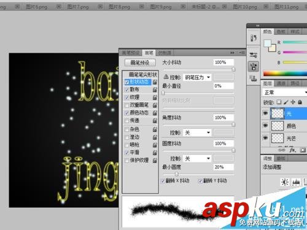Screen dimensions: 307x230
Task: Click the layer style fx icon
Action: (x=292, y=150)
